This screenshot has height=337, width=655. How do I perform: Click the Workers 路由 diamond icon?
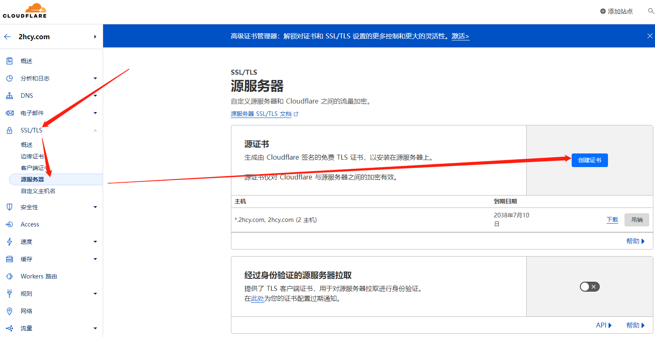coord(9,276)
